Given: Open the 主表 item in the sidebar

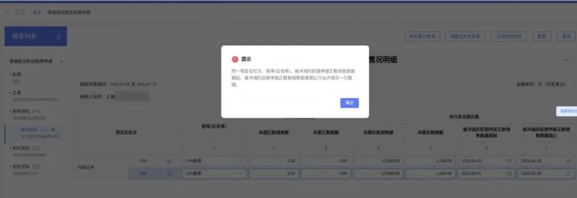Looking at the screenshot, I should tap(17, 93).
